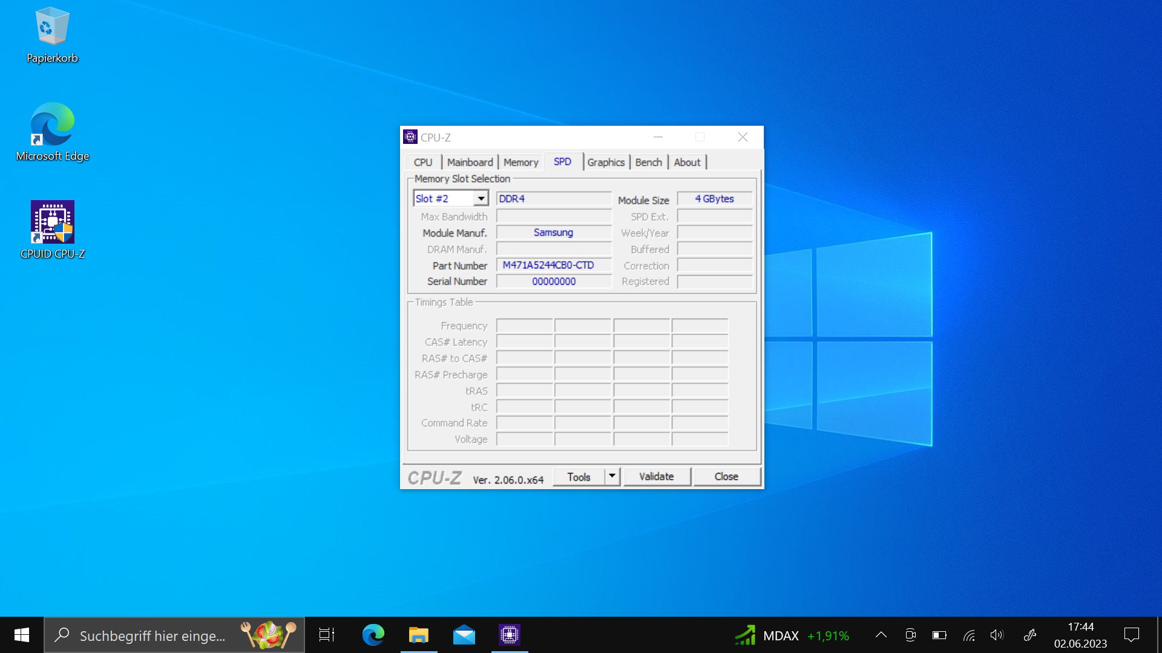The height and width of the screenshot is (653, 1162).
Task: Open the volume speaker tray icon
Action: coord(996,635)
